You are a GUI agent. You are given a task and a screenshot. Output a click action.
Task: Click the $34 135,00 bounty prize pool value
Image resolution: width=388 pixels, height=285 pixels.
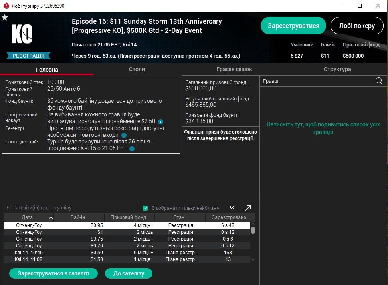199,121
